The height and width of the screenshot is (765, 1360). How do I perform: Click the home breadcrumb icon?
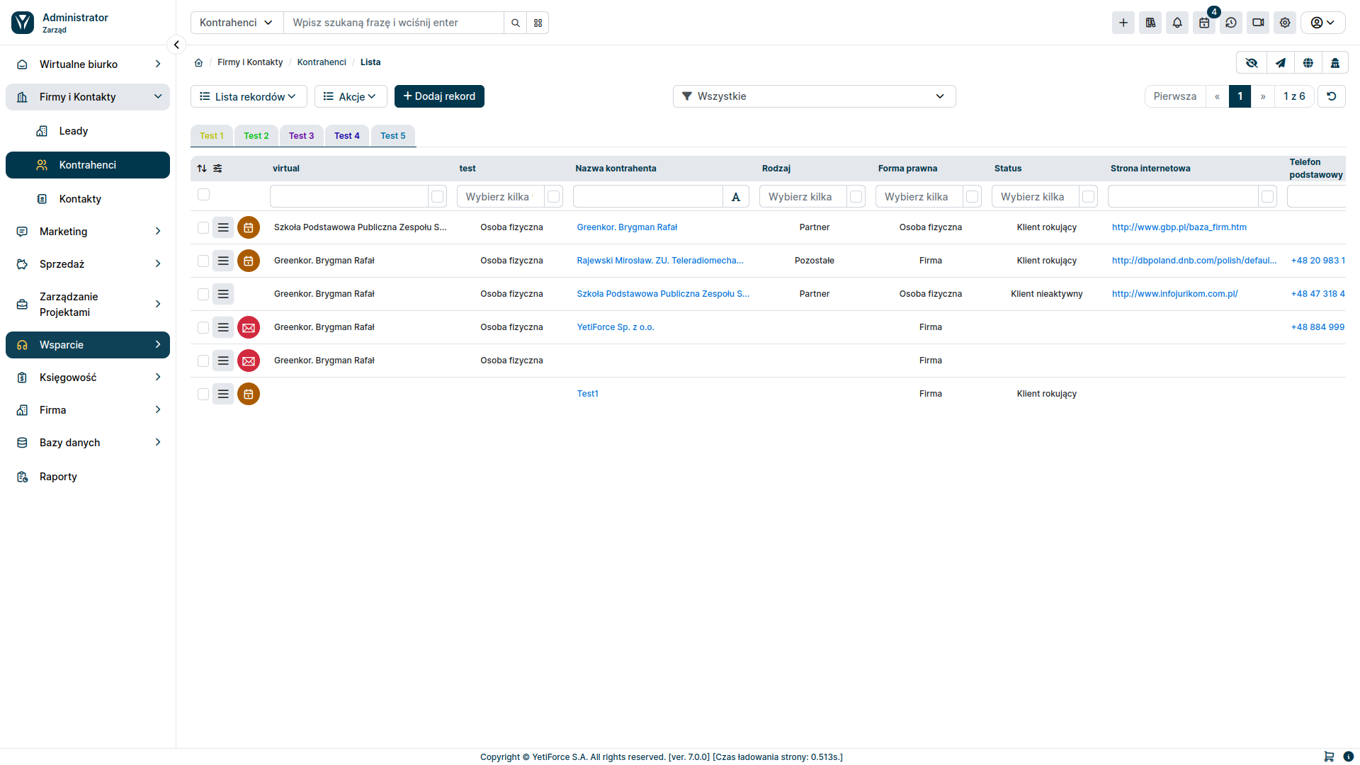click(199, 62)
